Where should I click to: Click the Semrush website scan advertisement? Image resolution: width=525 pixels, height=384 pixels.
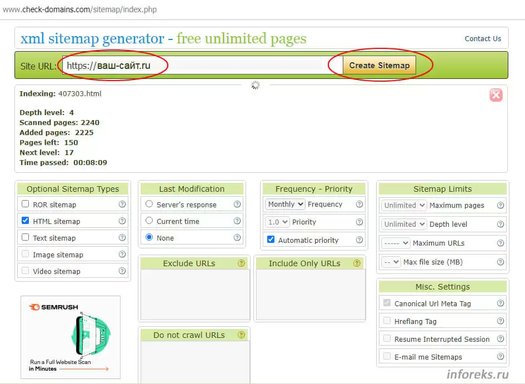(71, 337)
